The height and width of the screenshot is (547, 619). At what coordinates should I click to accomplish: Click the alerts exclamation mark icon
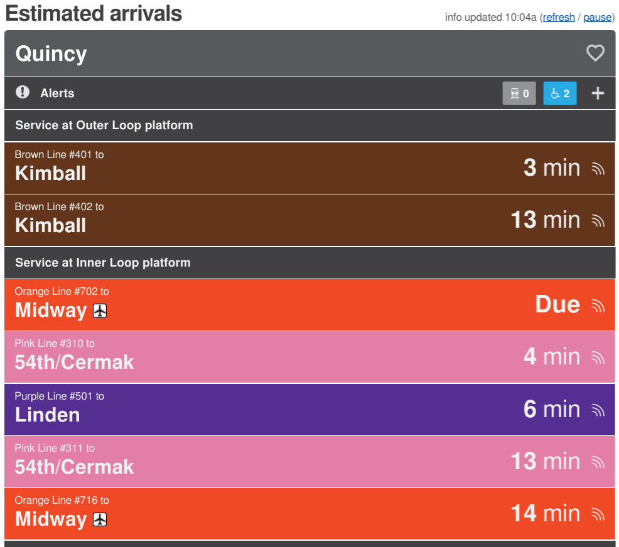coord(23,93)
